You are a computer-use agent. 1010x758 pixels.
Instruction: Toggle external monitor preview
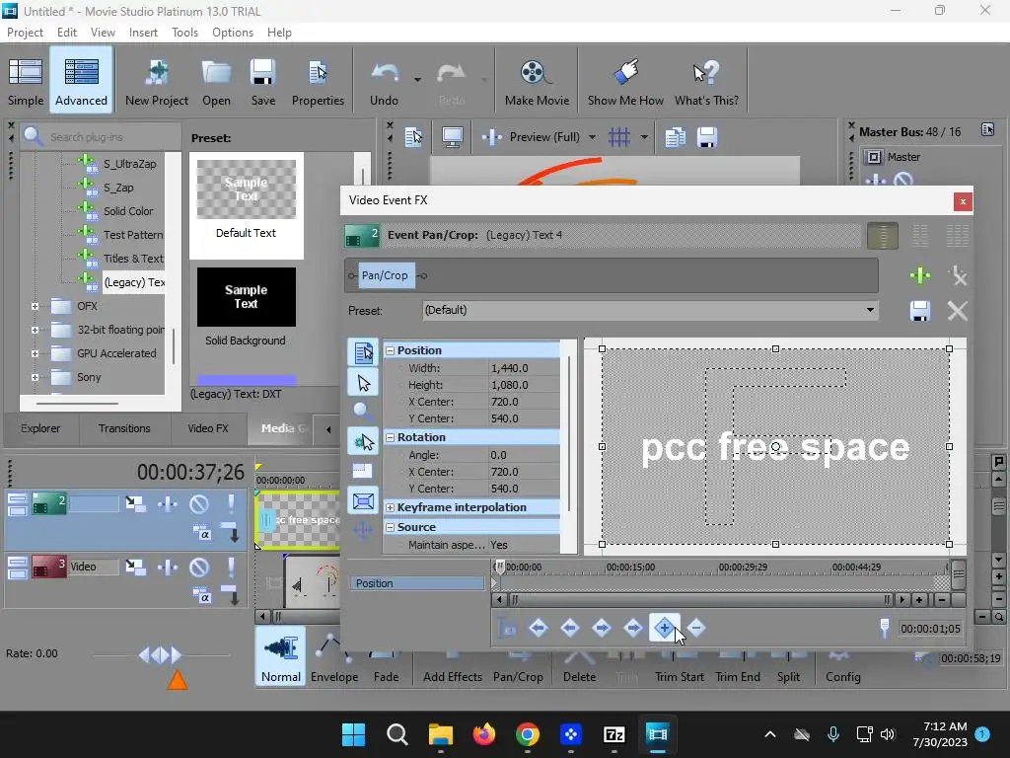point(452,137)
